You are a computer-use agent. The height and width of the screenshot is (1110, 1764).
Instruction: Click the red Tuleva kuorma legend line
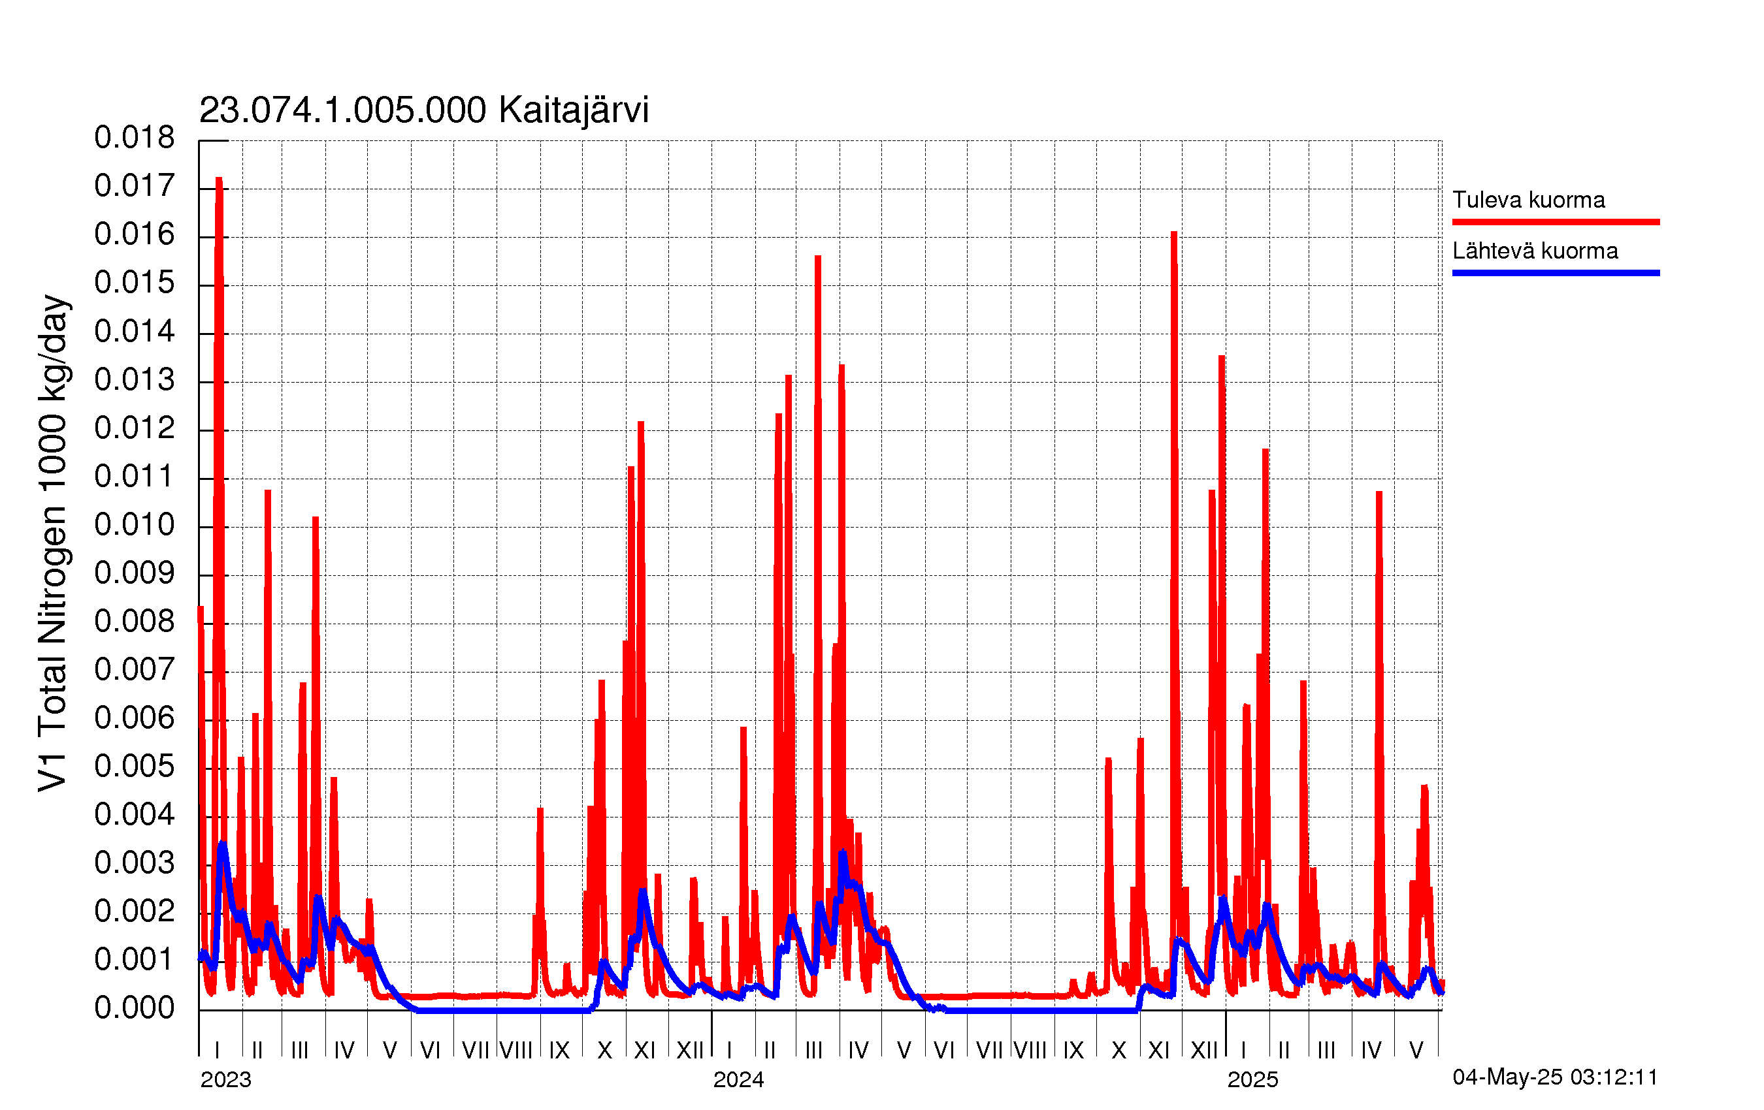1556,222
